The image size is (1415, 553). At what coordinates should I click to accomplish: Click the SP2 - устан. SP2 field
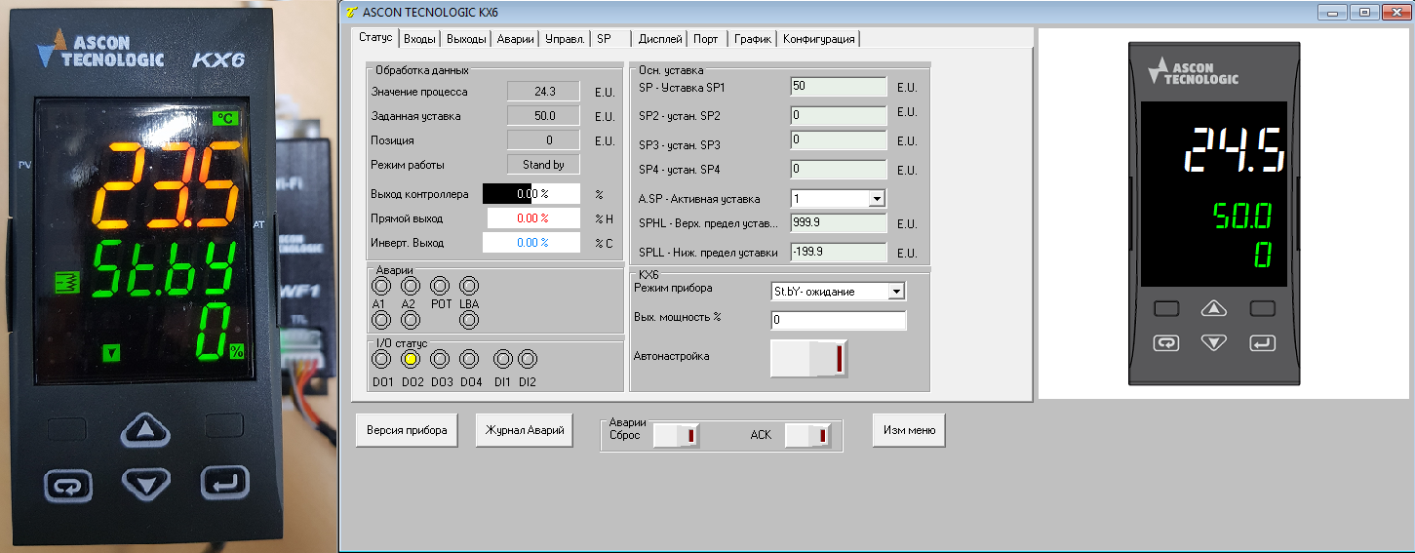click(x=838, y=116)
